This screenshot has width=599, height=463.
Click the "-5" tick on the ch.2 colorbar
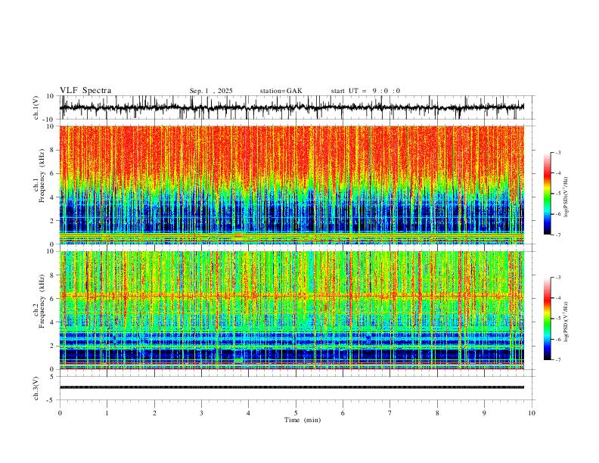[x=557, y=319]
